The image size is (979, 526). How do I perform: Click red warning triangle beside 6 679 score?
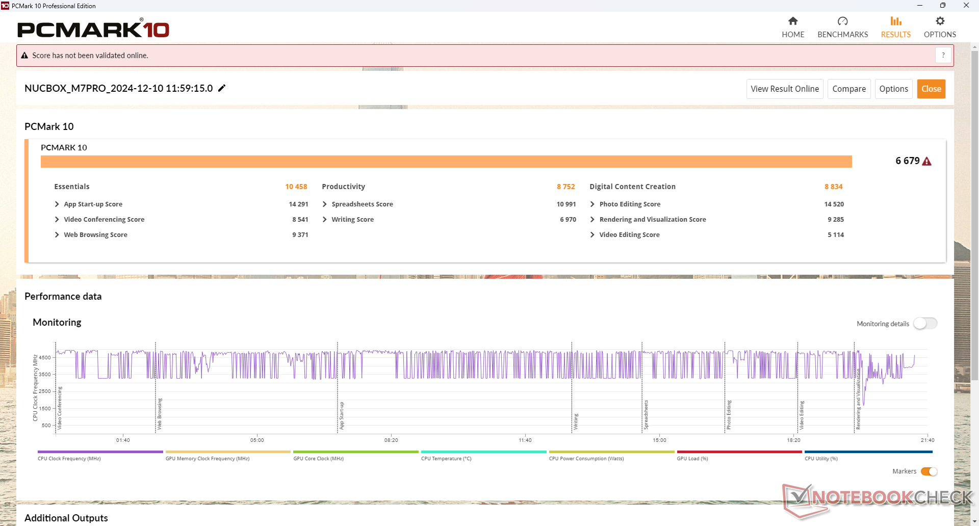pyautogui.click(x=927, y=162)
